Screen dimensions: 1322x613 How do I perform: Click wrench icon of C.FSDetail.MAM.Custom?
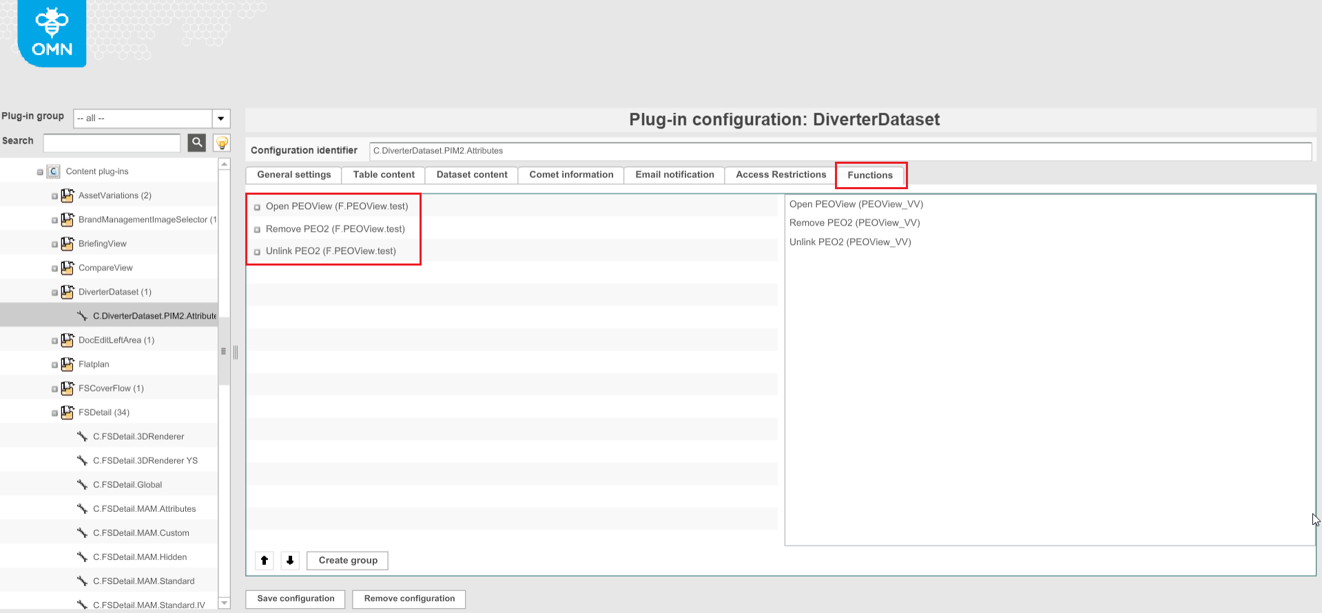point(82,533)
